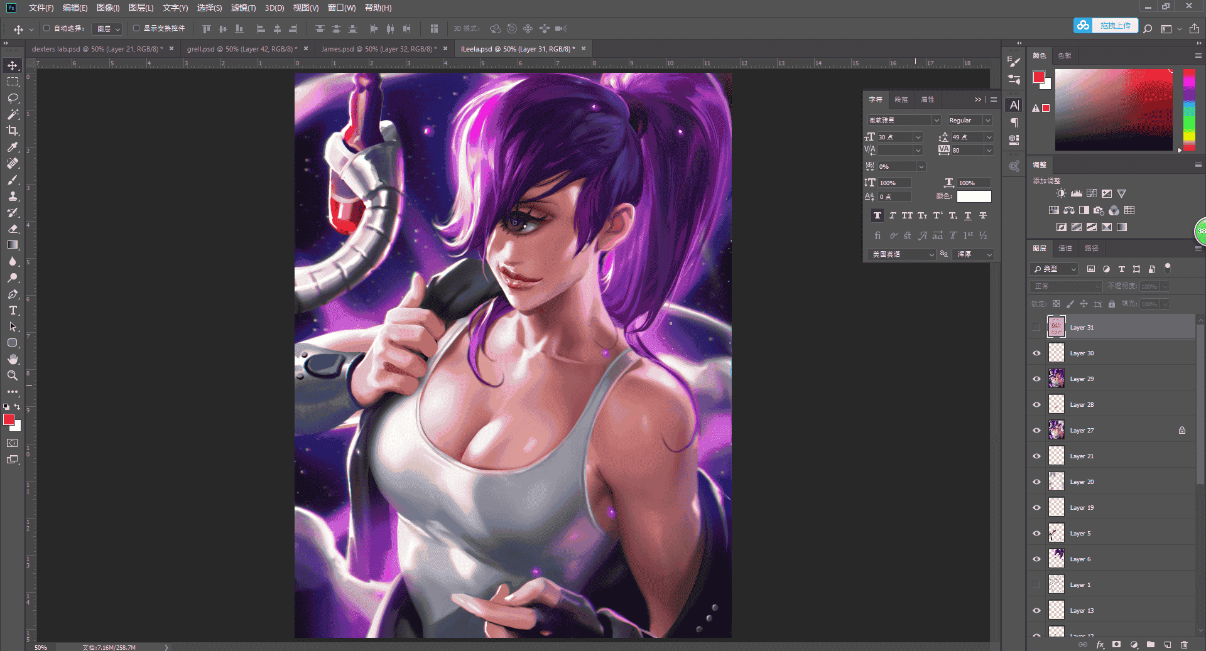
Task: Select the Move tool
Action: coord(13,65)
